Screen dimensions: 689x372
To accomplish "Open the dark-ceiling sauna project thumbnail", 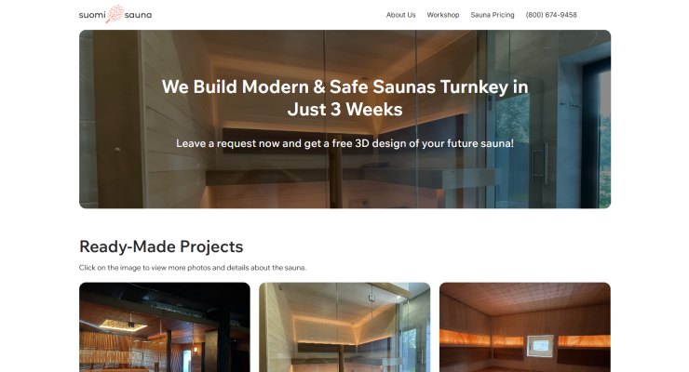I will click(x=165, y=327).
